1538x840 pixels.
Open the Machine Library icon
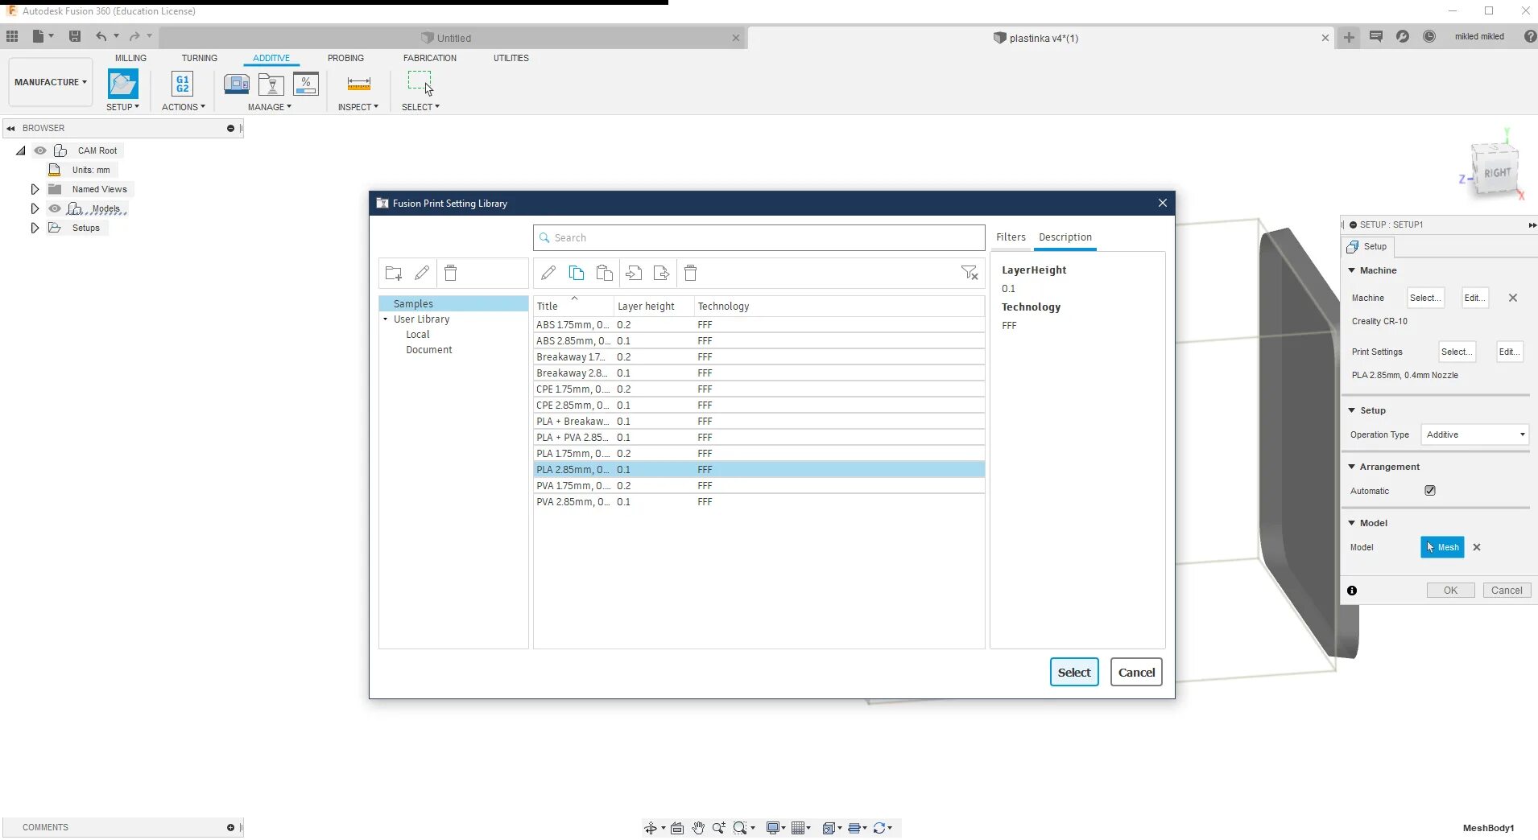coord(237,84)
